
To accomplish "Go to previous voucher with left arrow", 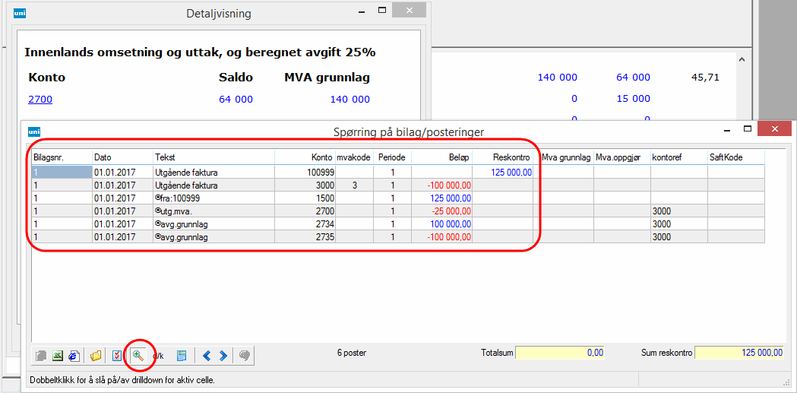I will click(x=206, y=355).
